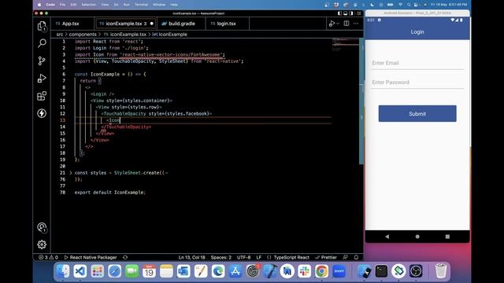Open the Source Control view
504x283 pixels.
(42, 61)
